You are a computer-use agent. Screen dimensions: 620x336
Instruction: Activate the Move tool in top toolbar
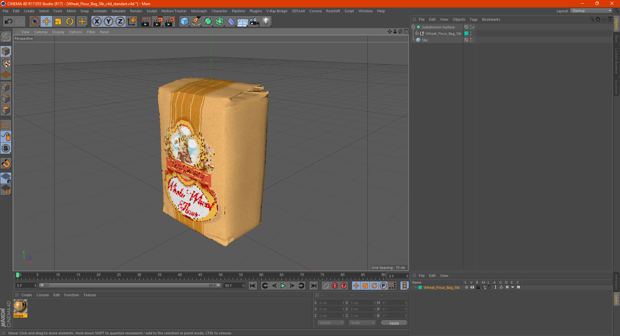(46, 22)
